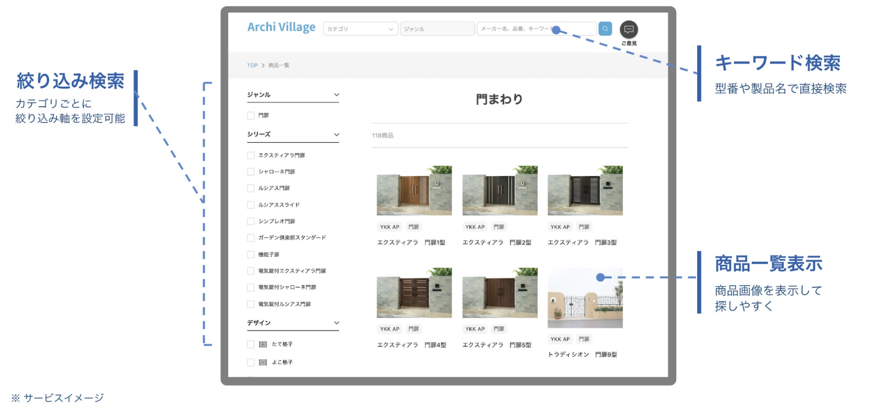Collapse the シリーズ filter section chevron
Image resolution: width=873 pixels, height=410 pixels.
pyautogui.click(x=337, y=135)
